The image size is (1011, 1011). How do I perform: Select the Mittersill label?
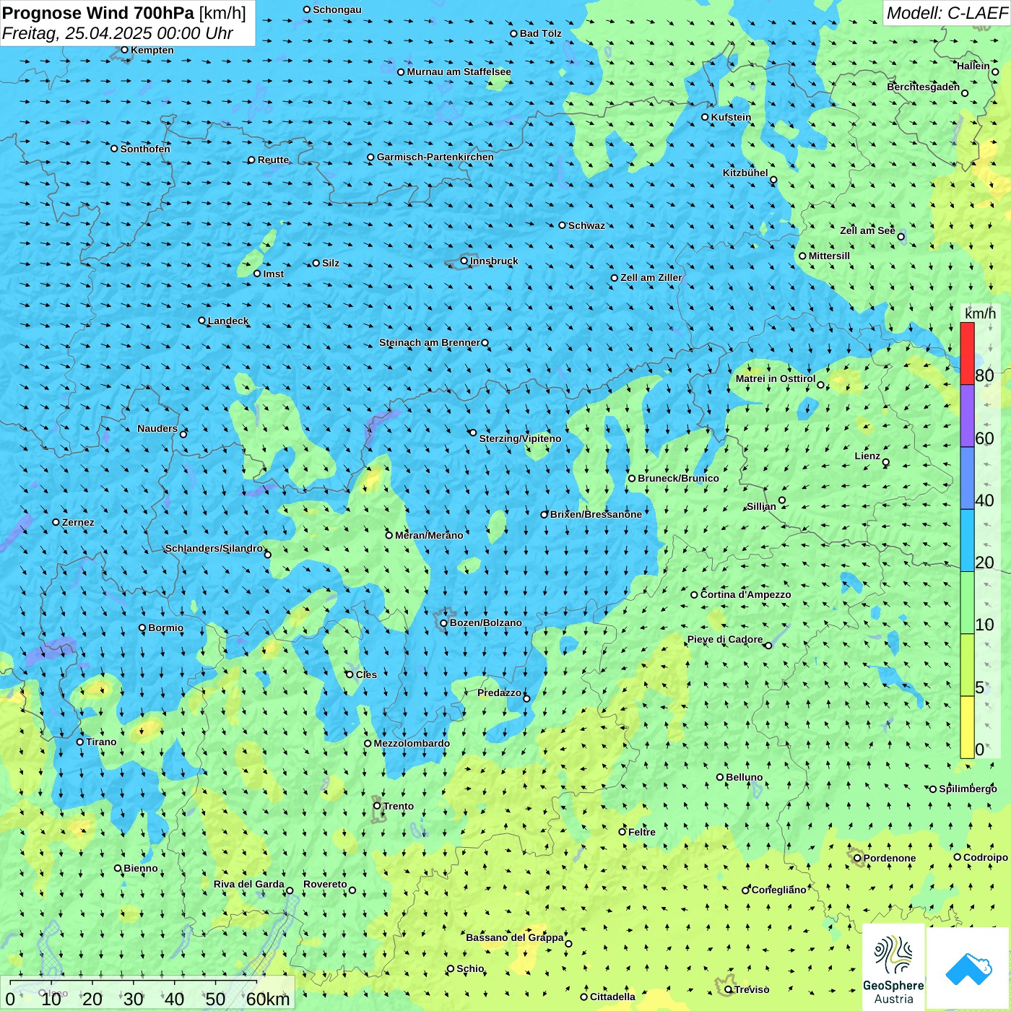pos(829,256)
